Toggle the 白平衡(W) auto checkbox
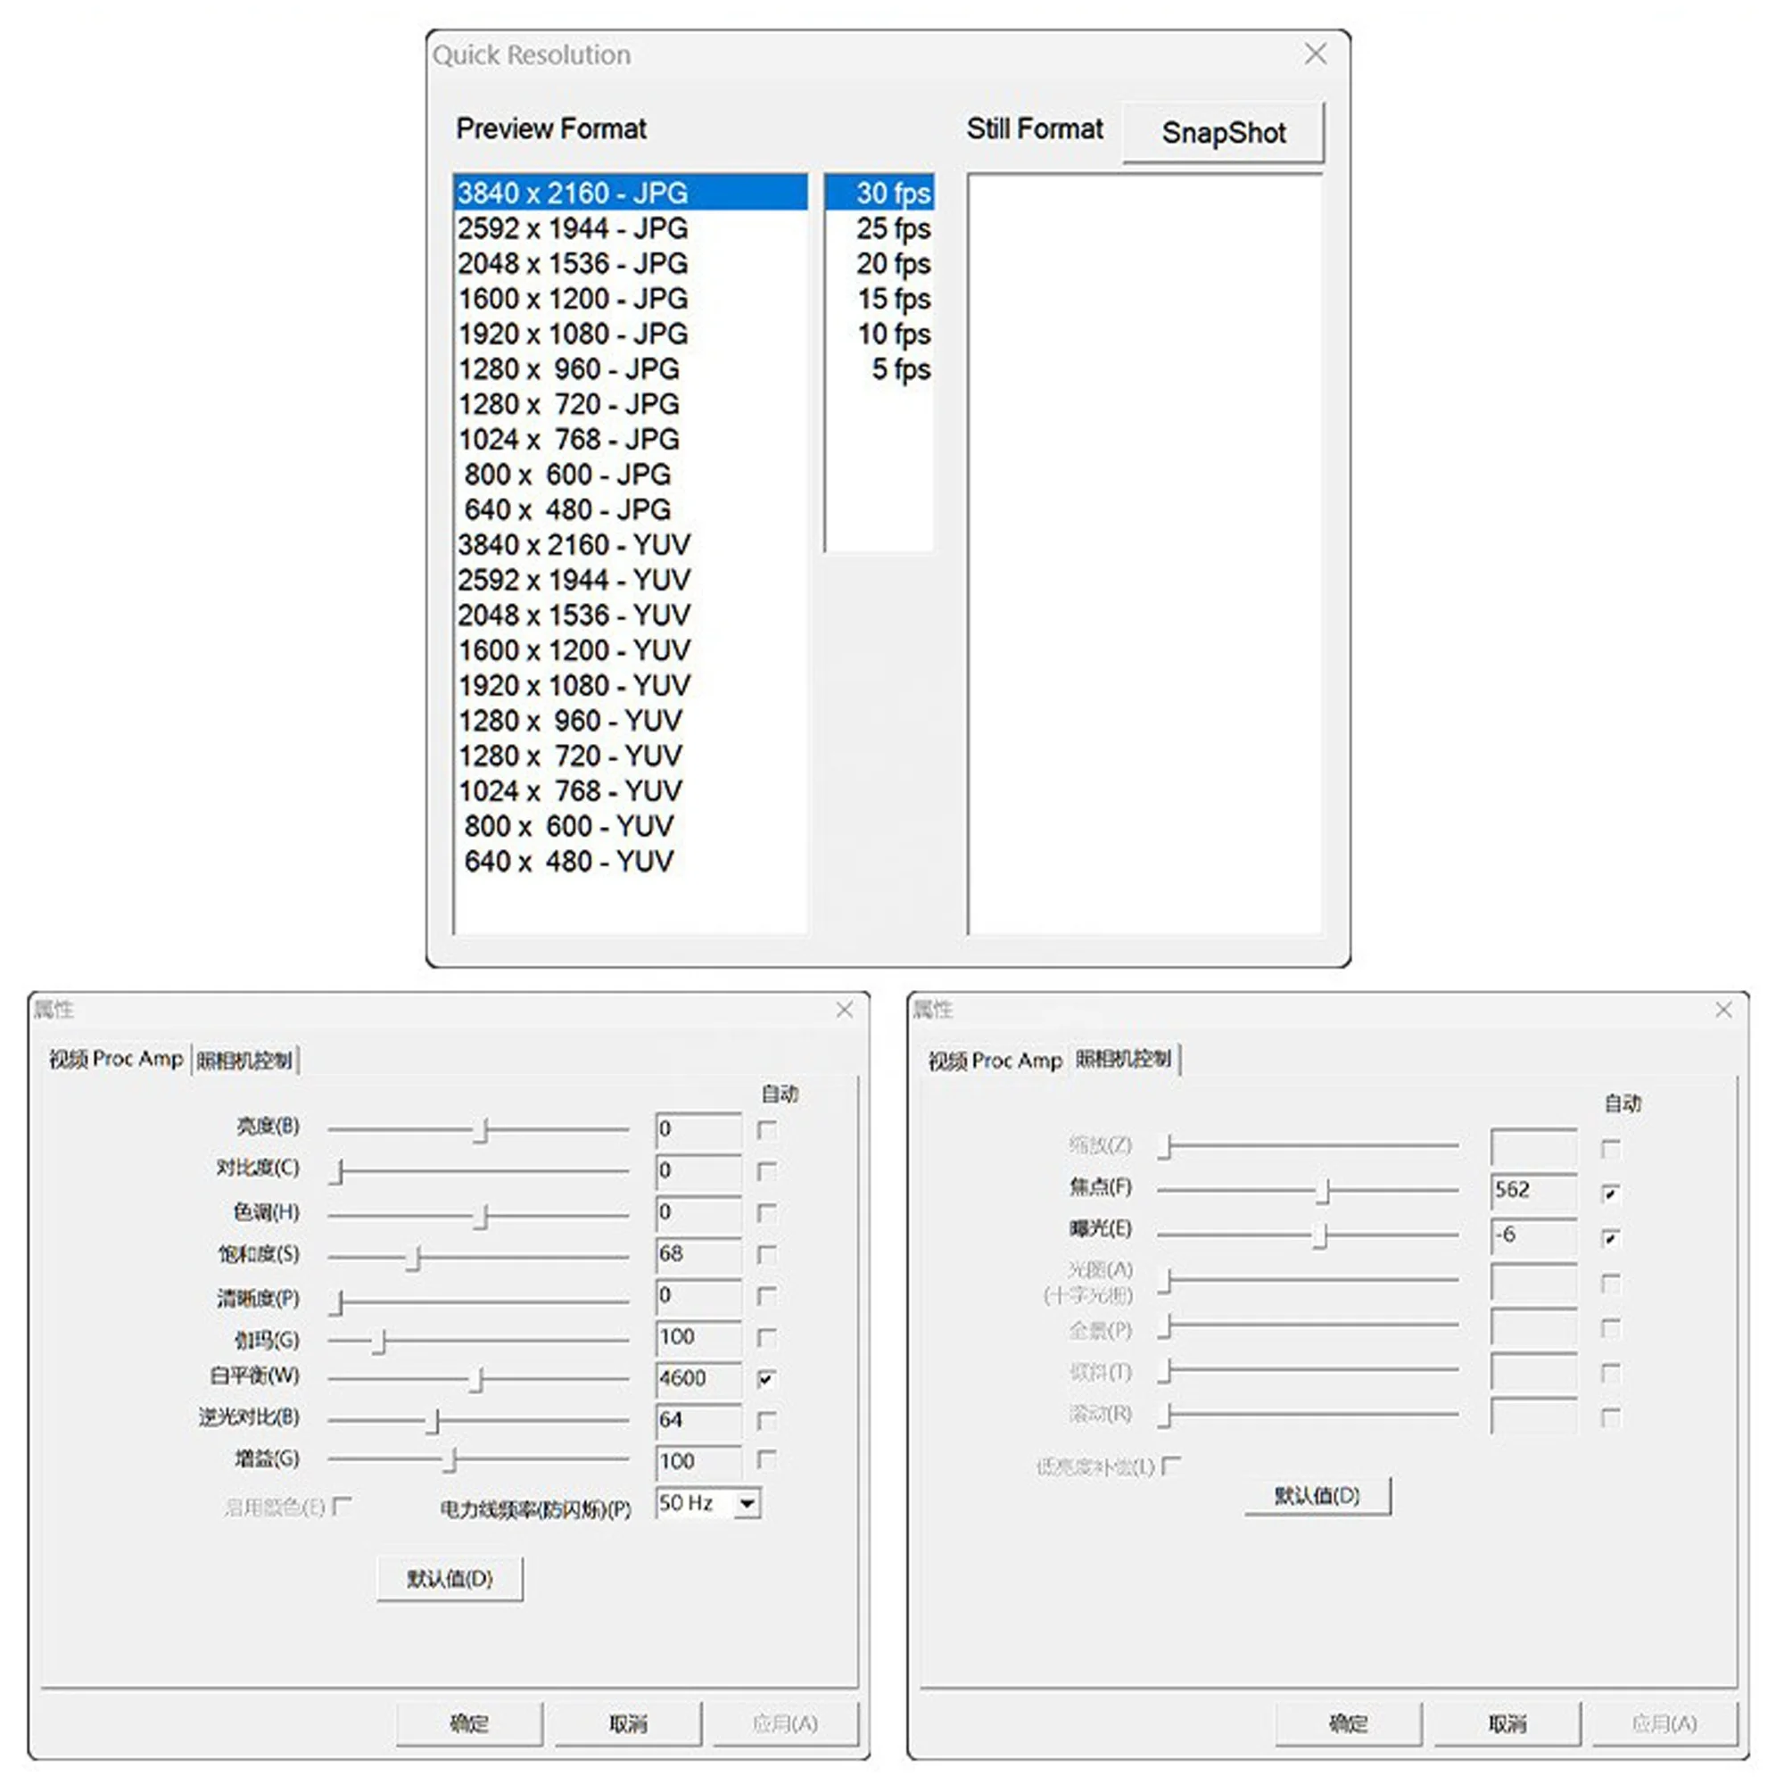Viewport: 1784px width, 1784px height. (765, 1379)
